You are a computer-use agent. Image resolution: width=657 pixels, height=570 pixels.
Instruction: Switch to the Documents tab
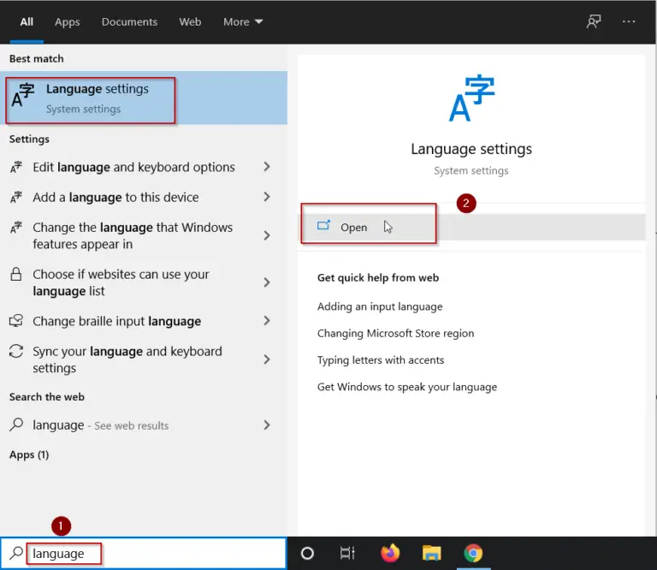click(x=128, y=21)
